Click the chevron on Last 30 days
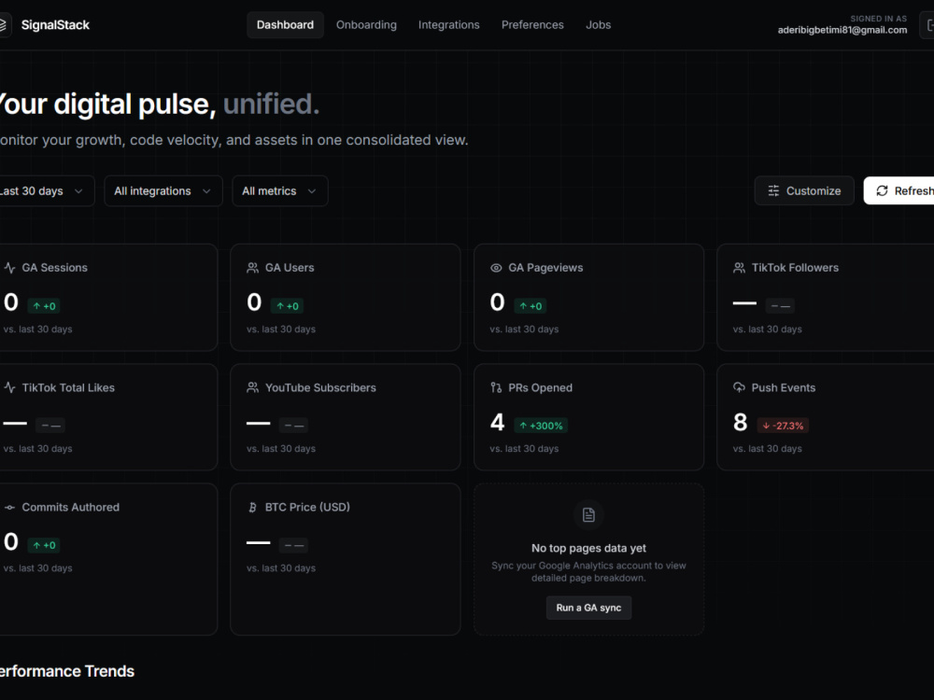 pyautogui.click(x=78, y=191)
